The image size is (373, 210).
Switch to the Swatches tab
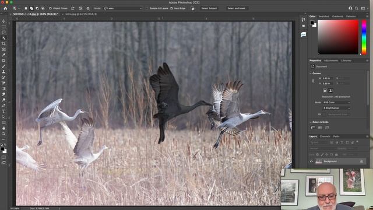coord(323,16)
